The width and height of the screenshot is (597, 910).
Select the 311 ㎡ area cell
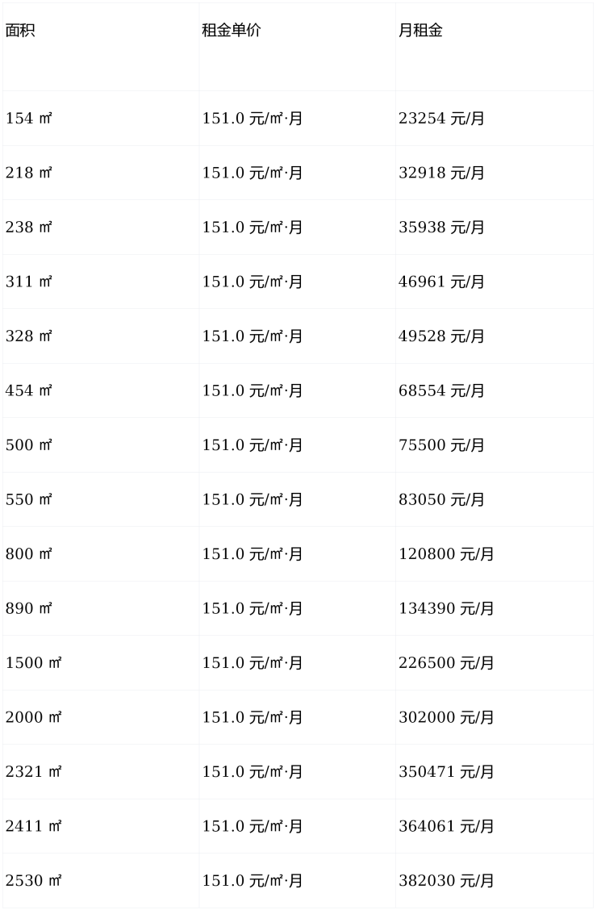(29, 282)
